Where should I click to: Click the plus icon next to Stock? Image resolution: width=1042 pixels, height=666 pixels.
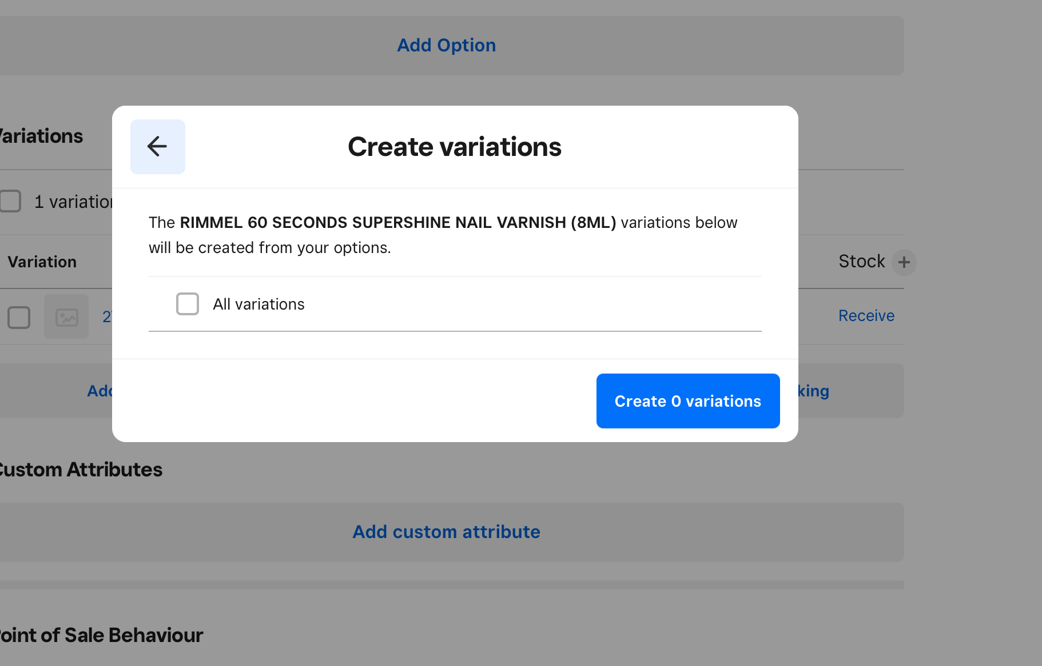point(904,262)
